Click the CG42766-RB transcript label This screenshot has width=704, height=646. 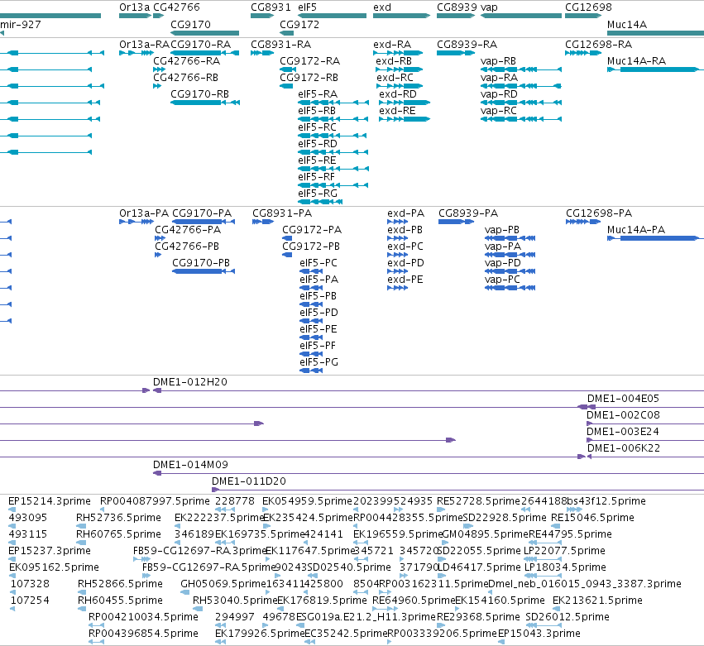click(185, 78)
